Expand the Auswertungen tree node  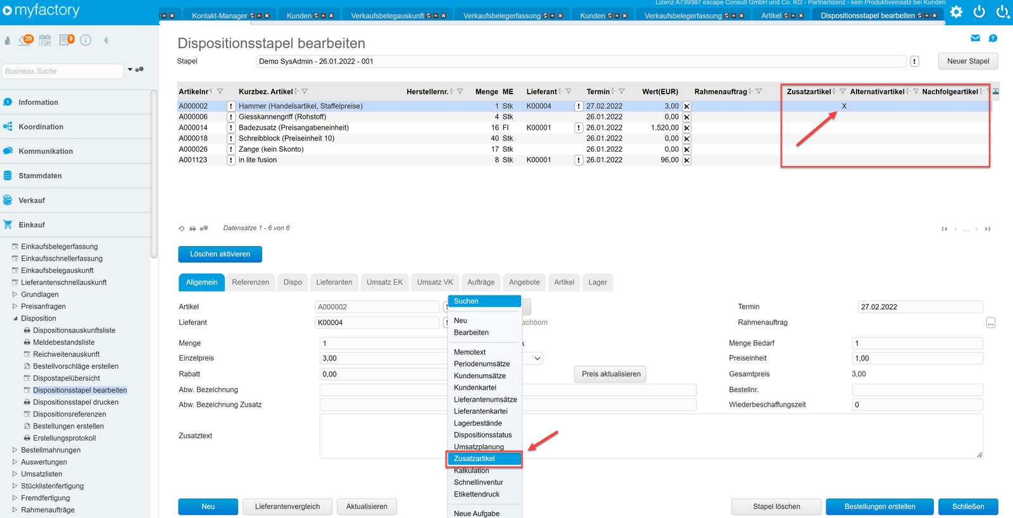(15, 462)
